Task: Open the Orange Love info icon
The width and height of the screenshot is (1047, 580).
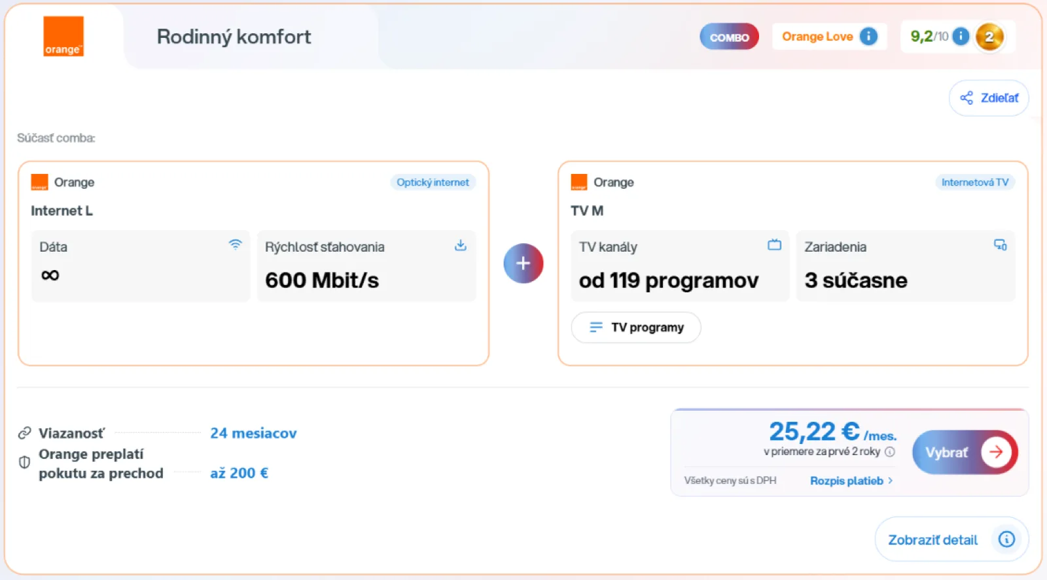Action: (868, 37)
